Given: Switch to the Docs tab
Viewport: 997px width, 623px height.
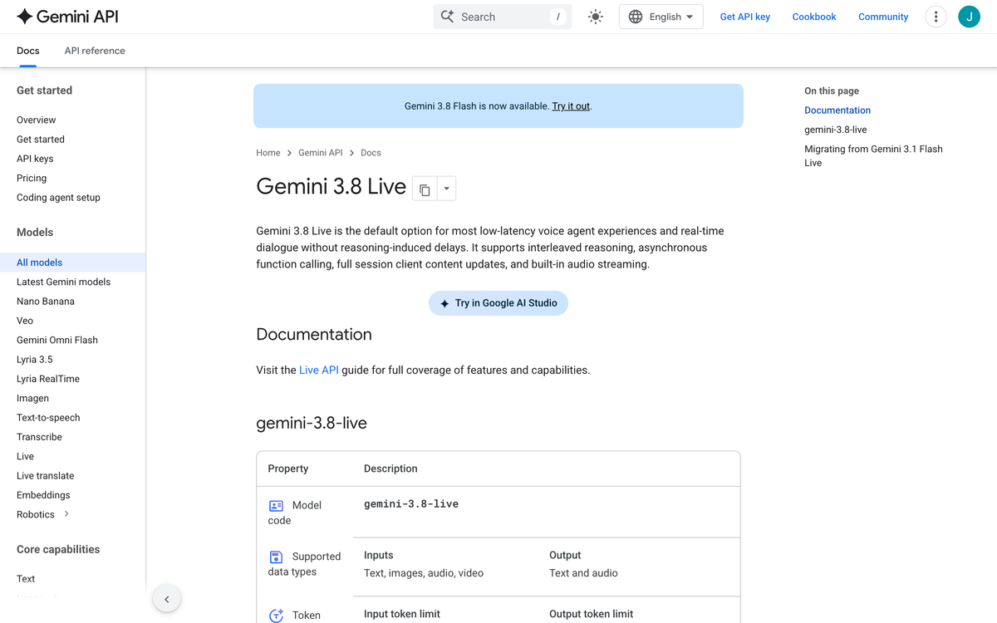Looking at the screenshot, I should pyautogui.click(x=28, y=51).
